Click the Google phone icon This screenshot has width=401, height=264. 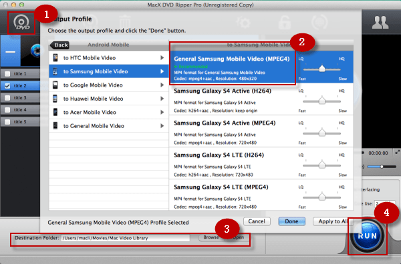tap(55, 85)
